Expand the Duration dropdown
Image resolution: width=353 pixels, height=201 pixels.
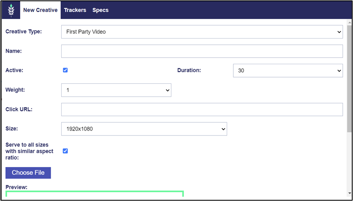[x=288, y=70]
